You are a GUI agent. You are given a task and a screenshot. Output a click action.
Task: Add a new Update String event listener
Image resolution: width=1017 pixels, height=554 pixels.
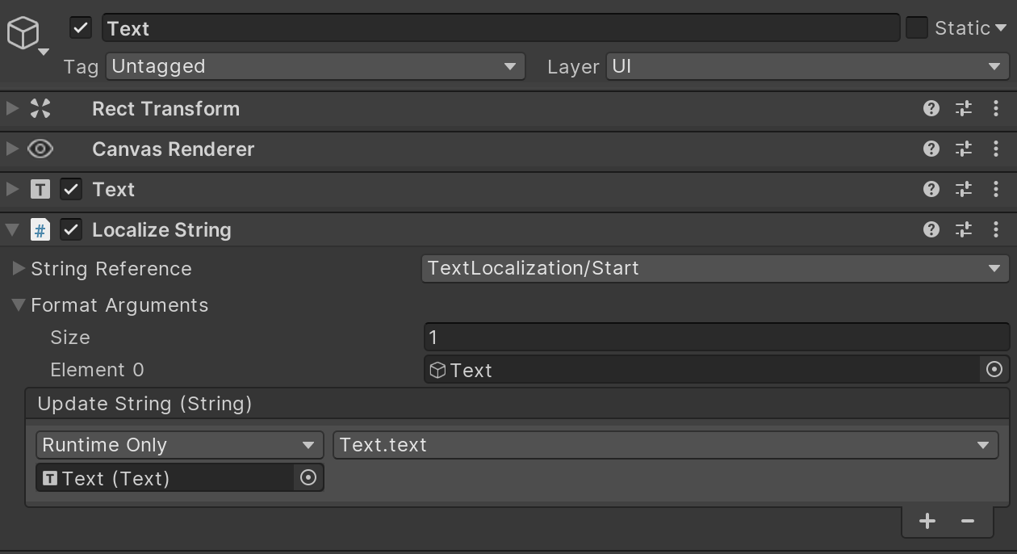[x=927, y=521]
